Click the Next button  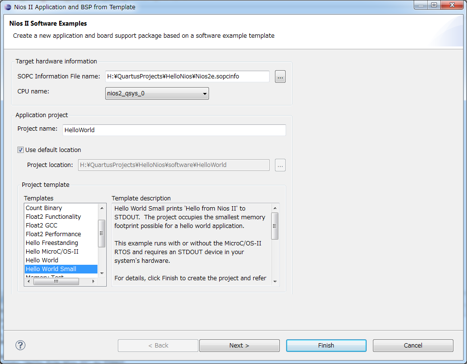pyautogui.click(x=240, y=346)
